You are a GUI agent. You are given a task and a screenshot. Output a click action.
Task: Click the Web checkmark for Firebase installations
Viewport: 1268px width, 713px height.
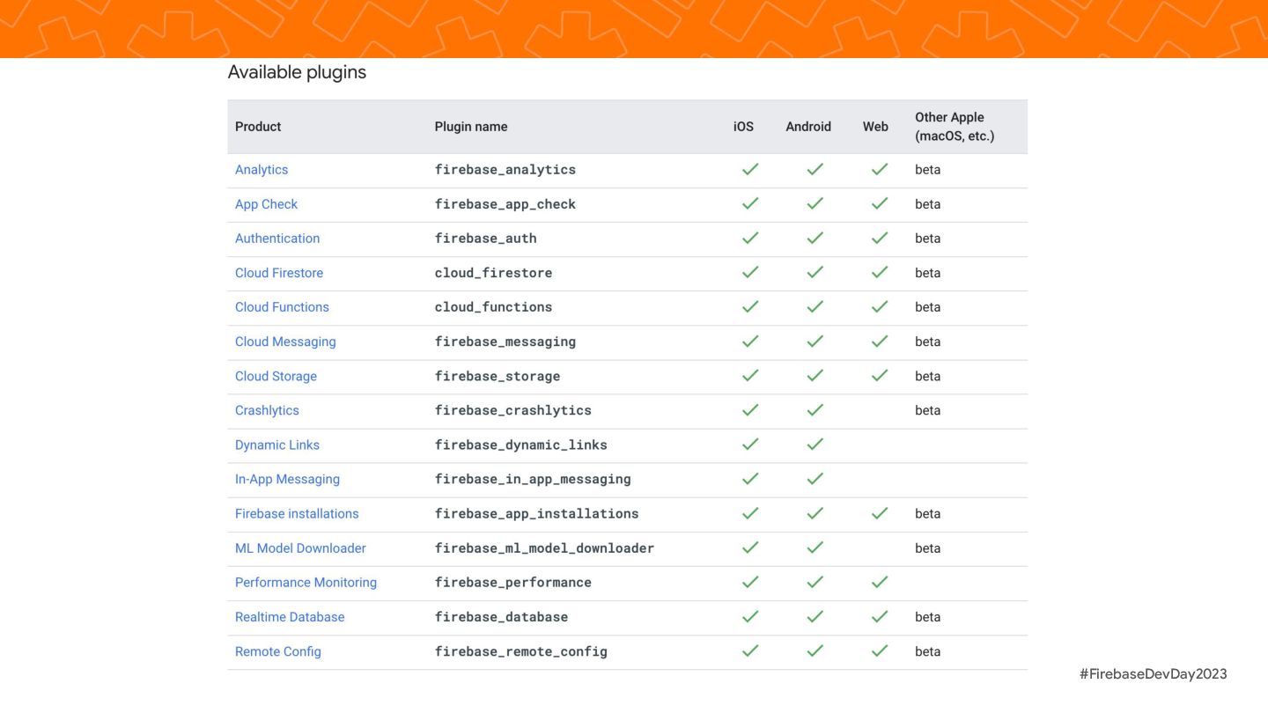880,512
